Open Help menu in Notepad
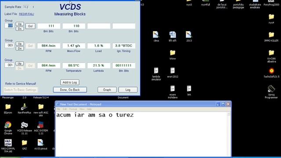 tap(89, 109)
